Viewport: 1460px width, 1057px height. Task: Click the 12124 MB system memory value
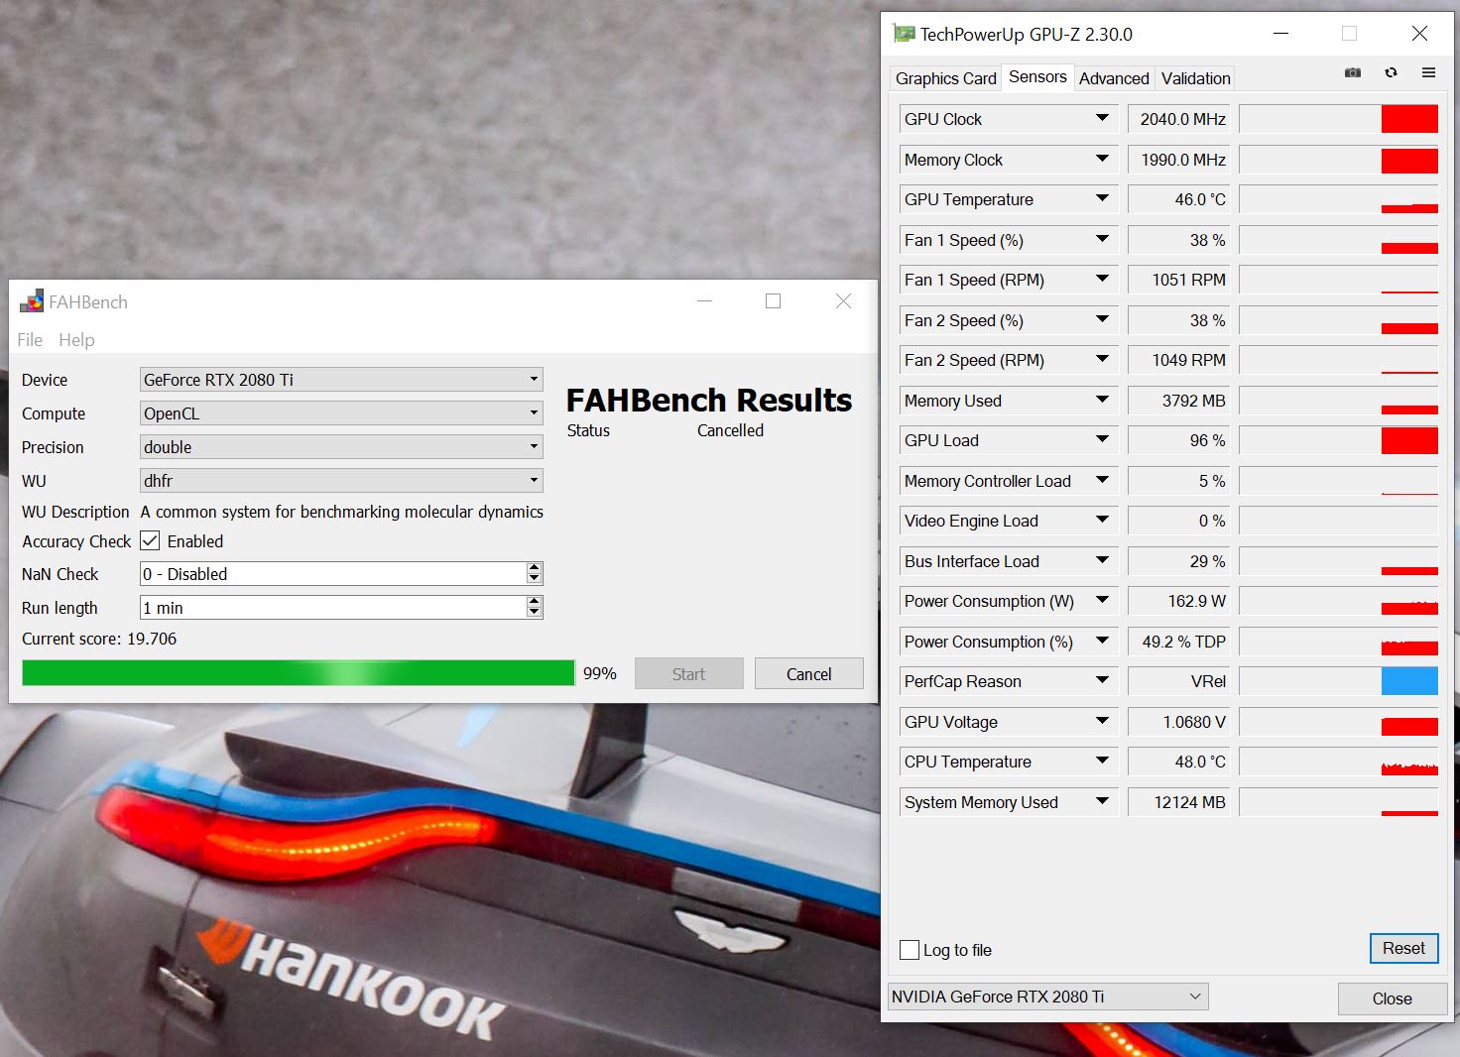coord(1179,802)
